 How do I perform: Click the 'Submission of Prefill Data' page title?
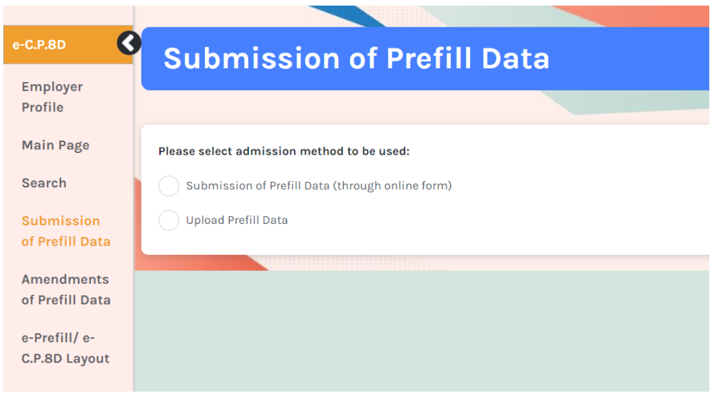click(x=356, y=58)
